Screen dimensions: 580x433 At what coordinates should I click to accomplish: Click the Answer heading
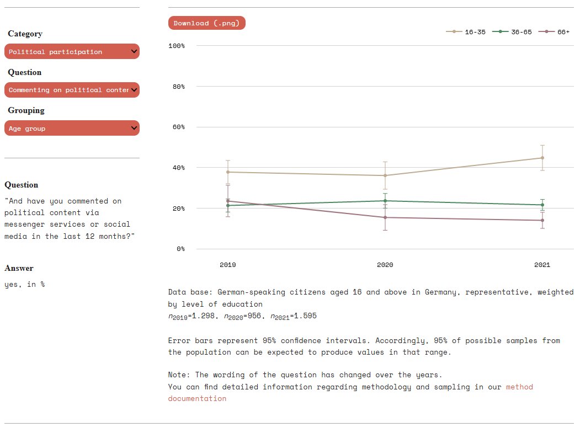19,268
